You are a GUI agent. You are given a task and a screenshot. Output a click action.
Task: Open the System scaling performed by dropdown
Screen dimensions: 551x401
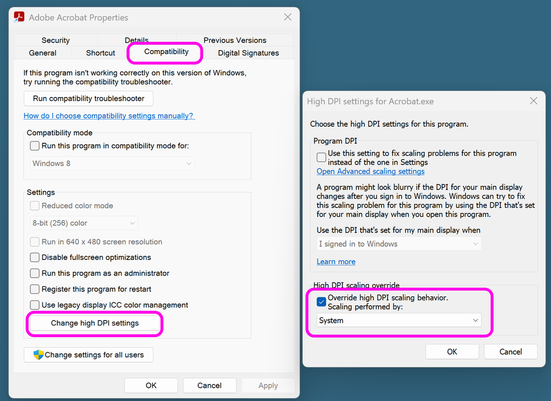(x=399, y=321)
